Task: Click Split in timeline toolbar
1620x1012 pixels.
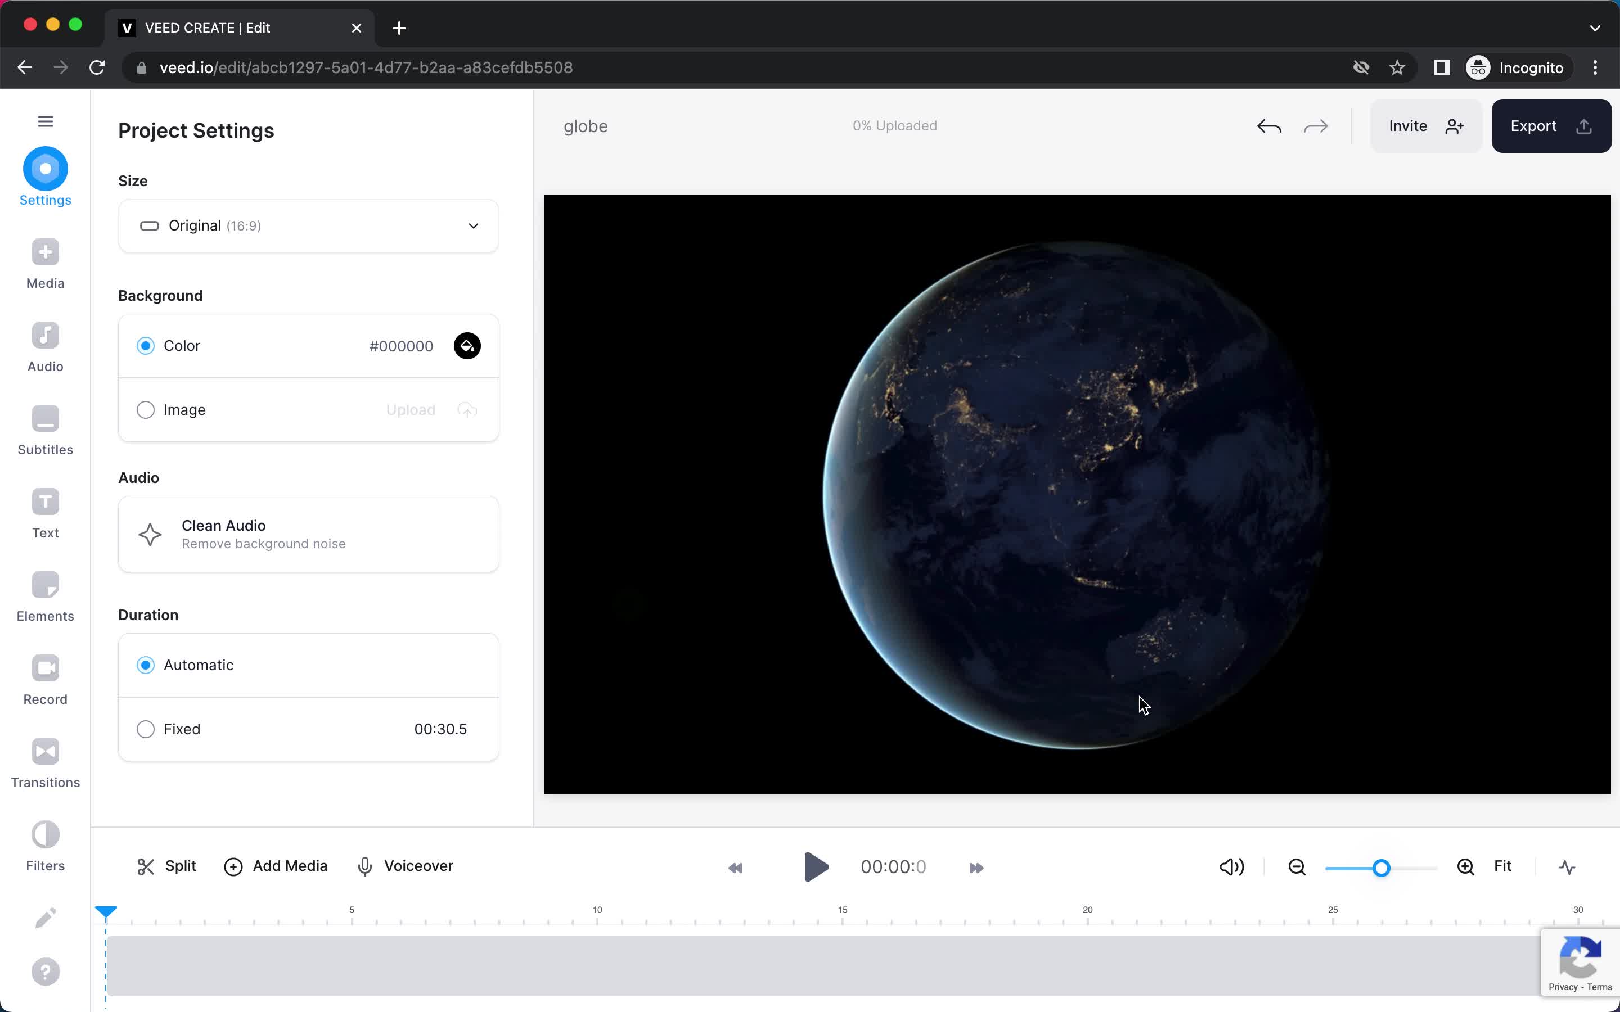Action: tap(166, 866)
